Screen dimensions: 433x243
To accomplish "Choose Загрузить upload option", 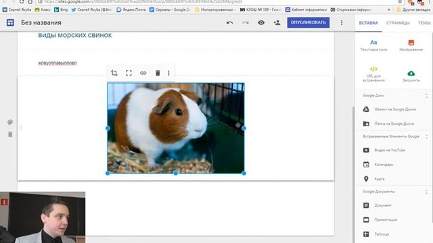I will (411, 76).
